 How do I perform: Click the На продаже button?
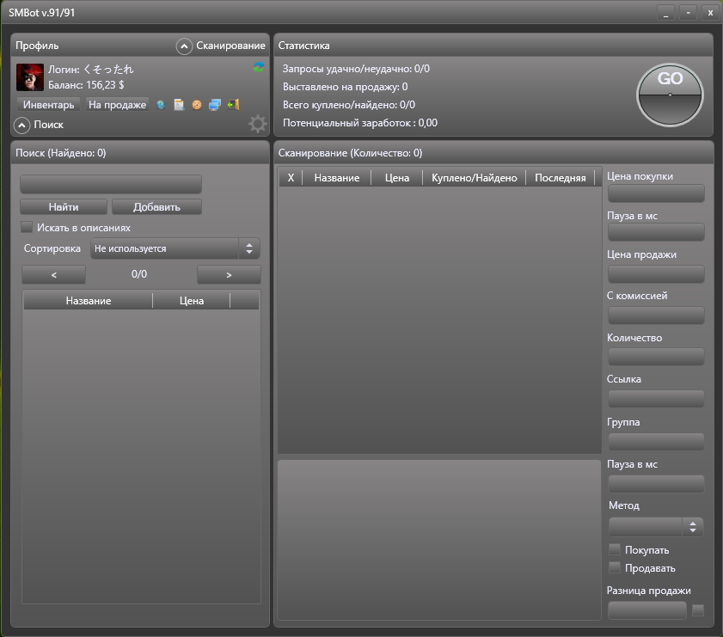[117, 104]
